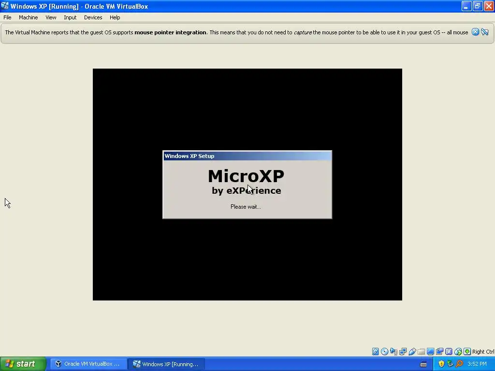
Task: Minimize the VirtualBox window
Action: (466, 6)
